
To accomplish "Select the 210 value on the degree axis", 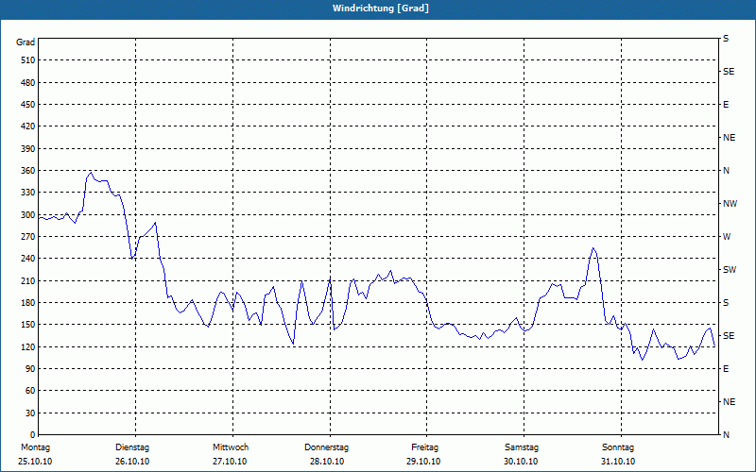I will point(28,280).
